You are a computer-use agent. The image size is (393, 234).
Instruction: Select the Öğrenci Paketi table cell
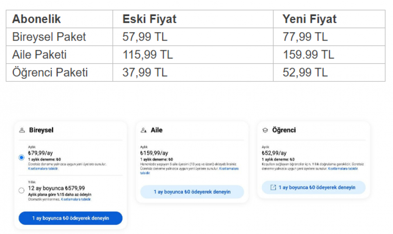click(59, 72)
